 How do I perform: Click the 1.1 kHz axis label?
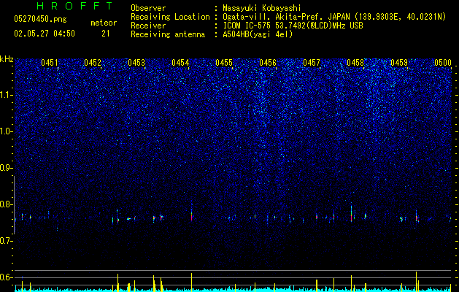(x=7, y=95)
